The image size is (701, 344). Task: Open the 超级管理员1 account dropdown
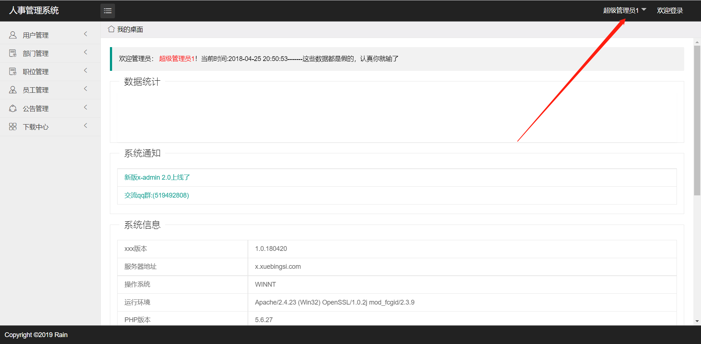click(624, 11)
